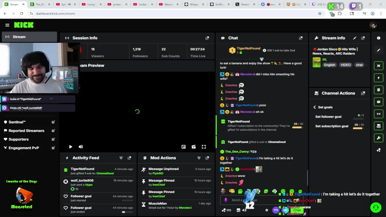Open Reported Streamers in the sidebar
Screen dimensions: 386x217
click(x=26, y=131)
